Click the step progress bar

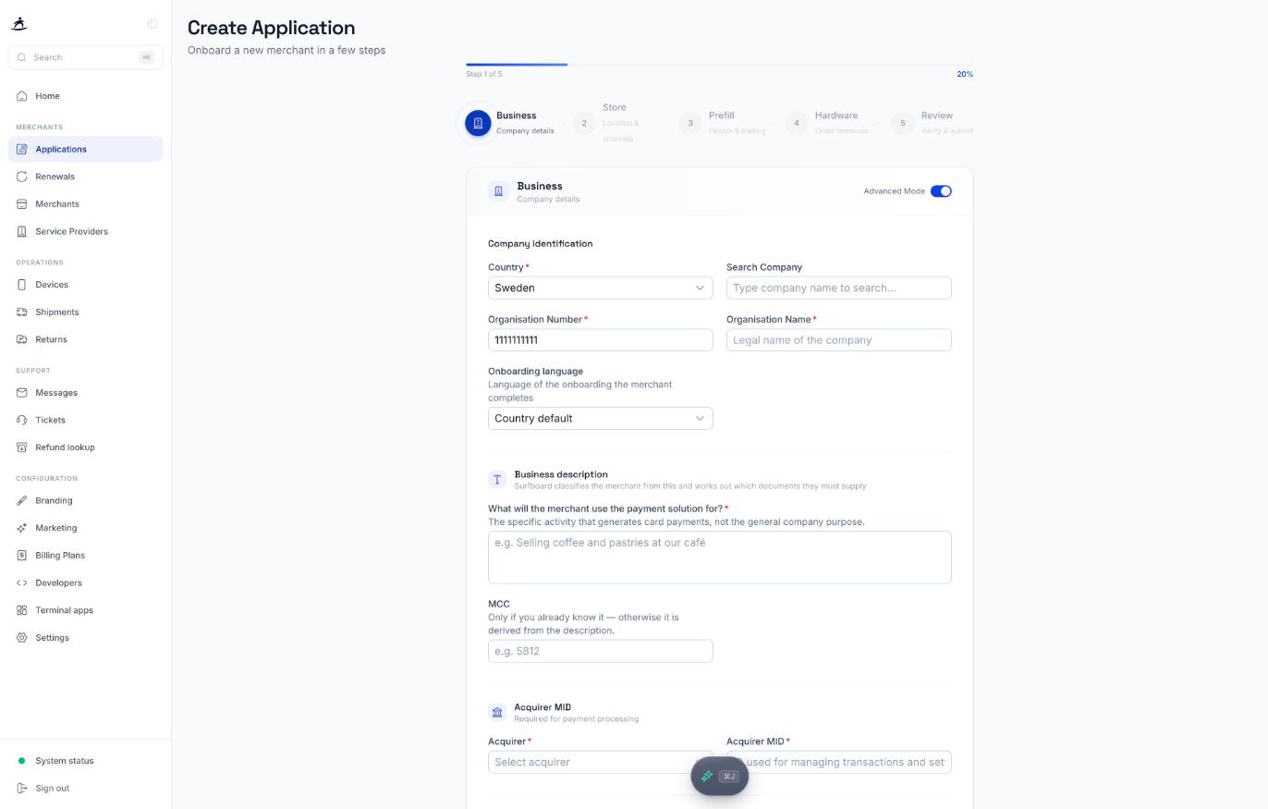click(719, 65)
